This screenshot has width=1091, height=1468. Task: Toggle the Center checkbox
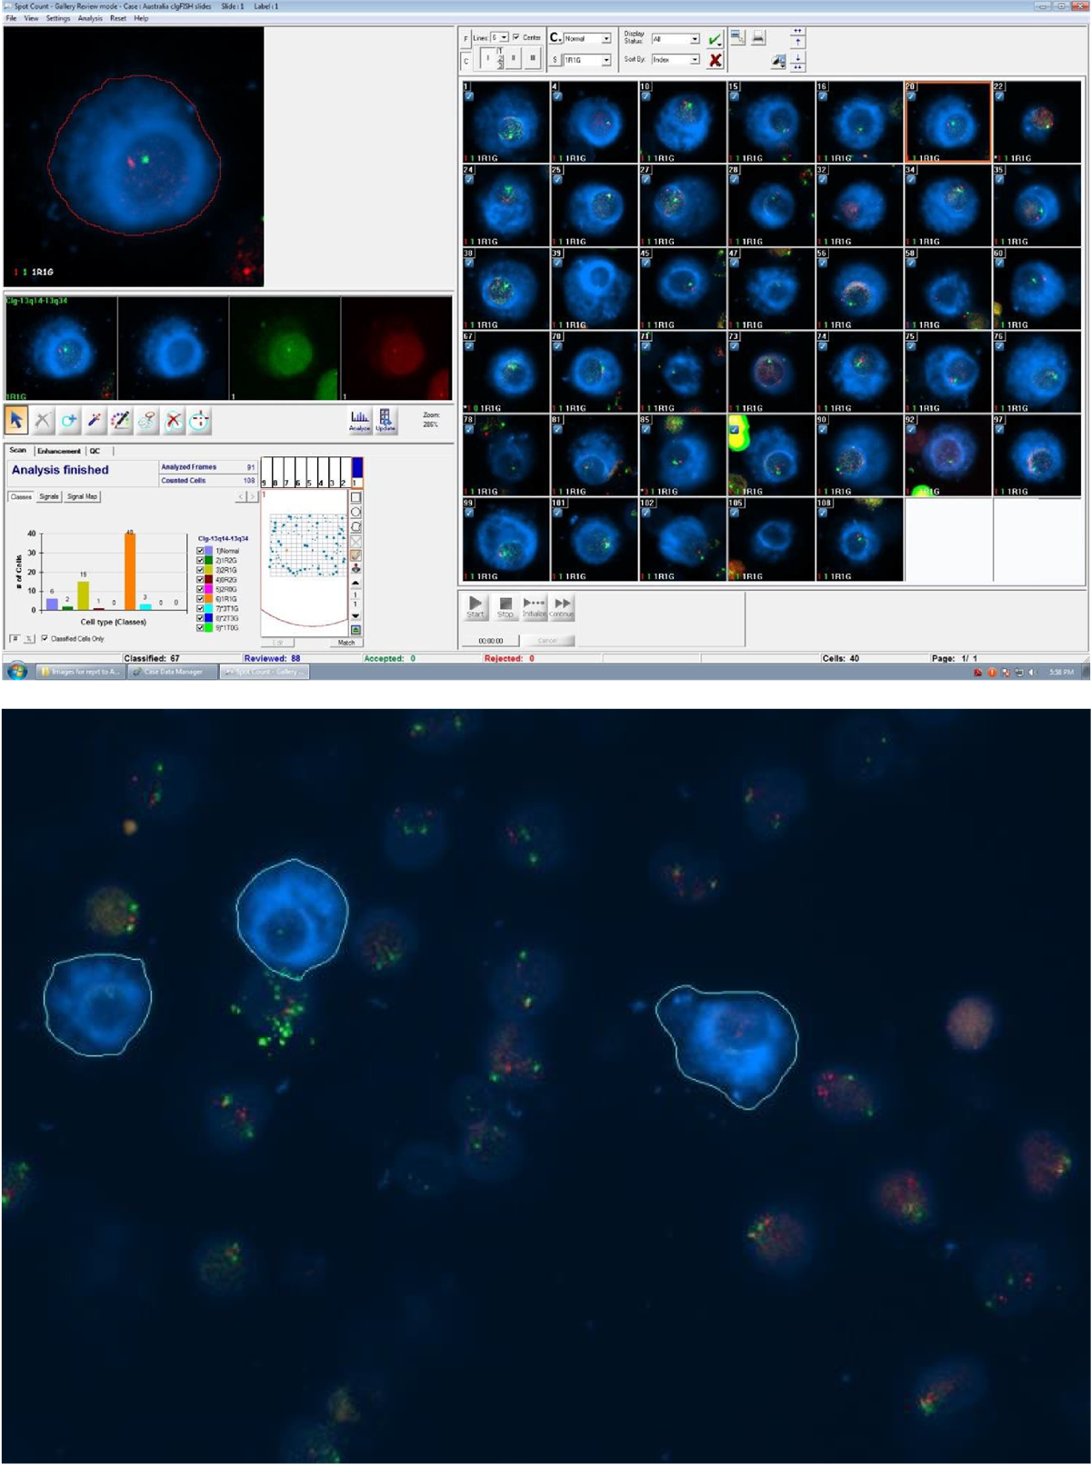(515, 37)
